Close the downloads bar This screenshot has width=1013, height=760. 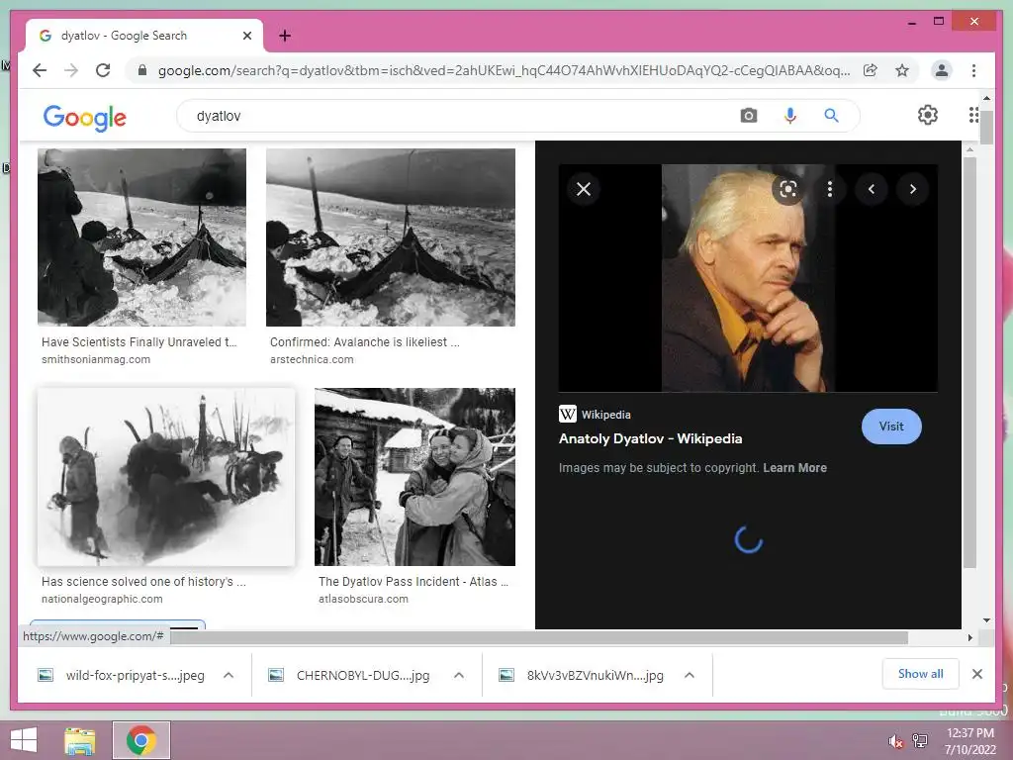[x=976, y=674]
